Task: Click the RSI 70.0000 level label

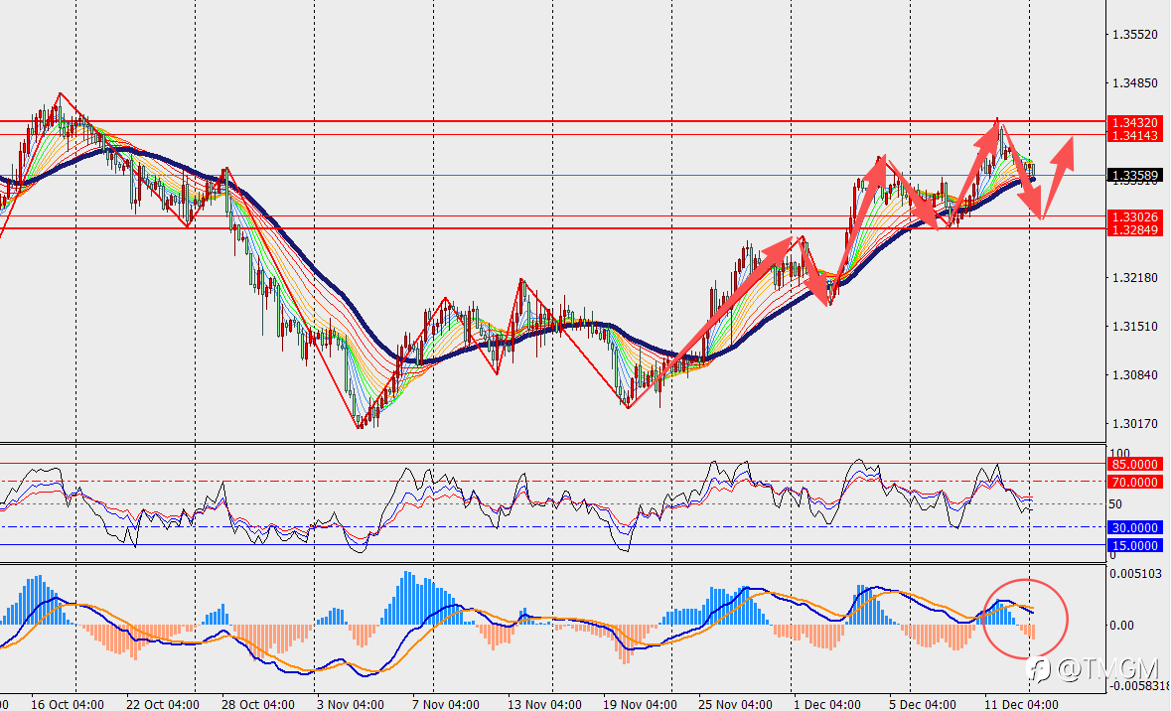Action: (x=1133, y=482)
